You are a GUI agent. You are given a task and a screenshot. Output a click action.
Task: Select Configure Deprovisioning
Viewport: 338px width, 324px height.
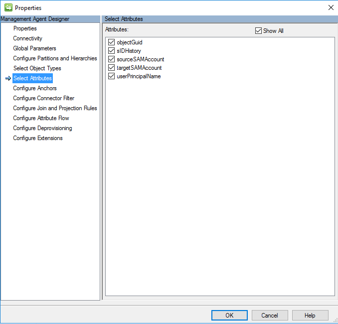point(42,128)
